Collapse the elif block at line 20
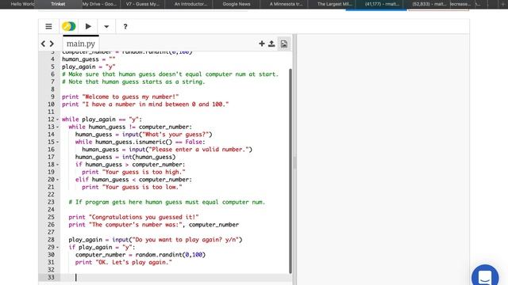This screenshot has width=508, height=285. click(x=58, y=180)
